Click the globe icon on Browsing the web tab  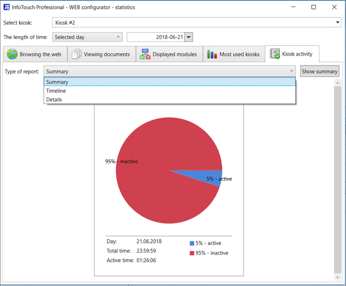pyautogui.click(x=12, y=54)
